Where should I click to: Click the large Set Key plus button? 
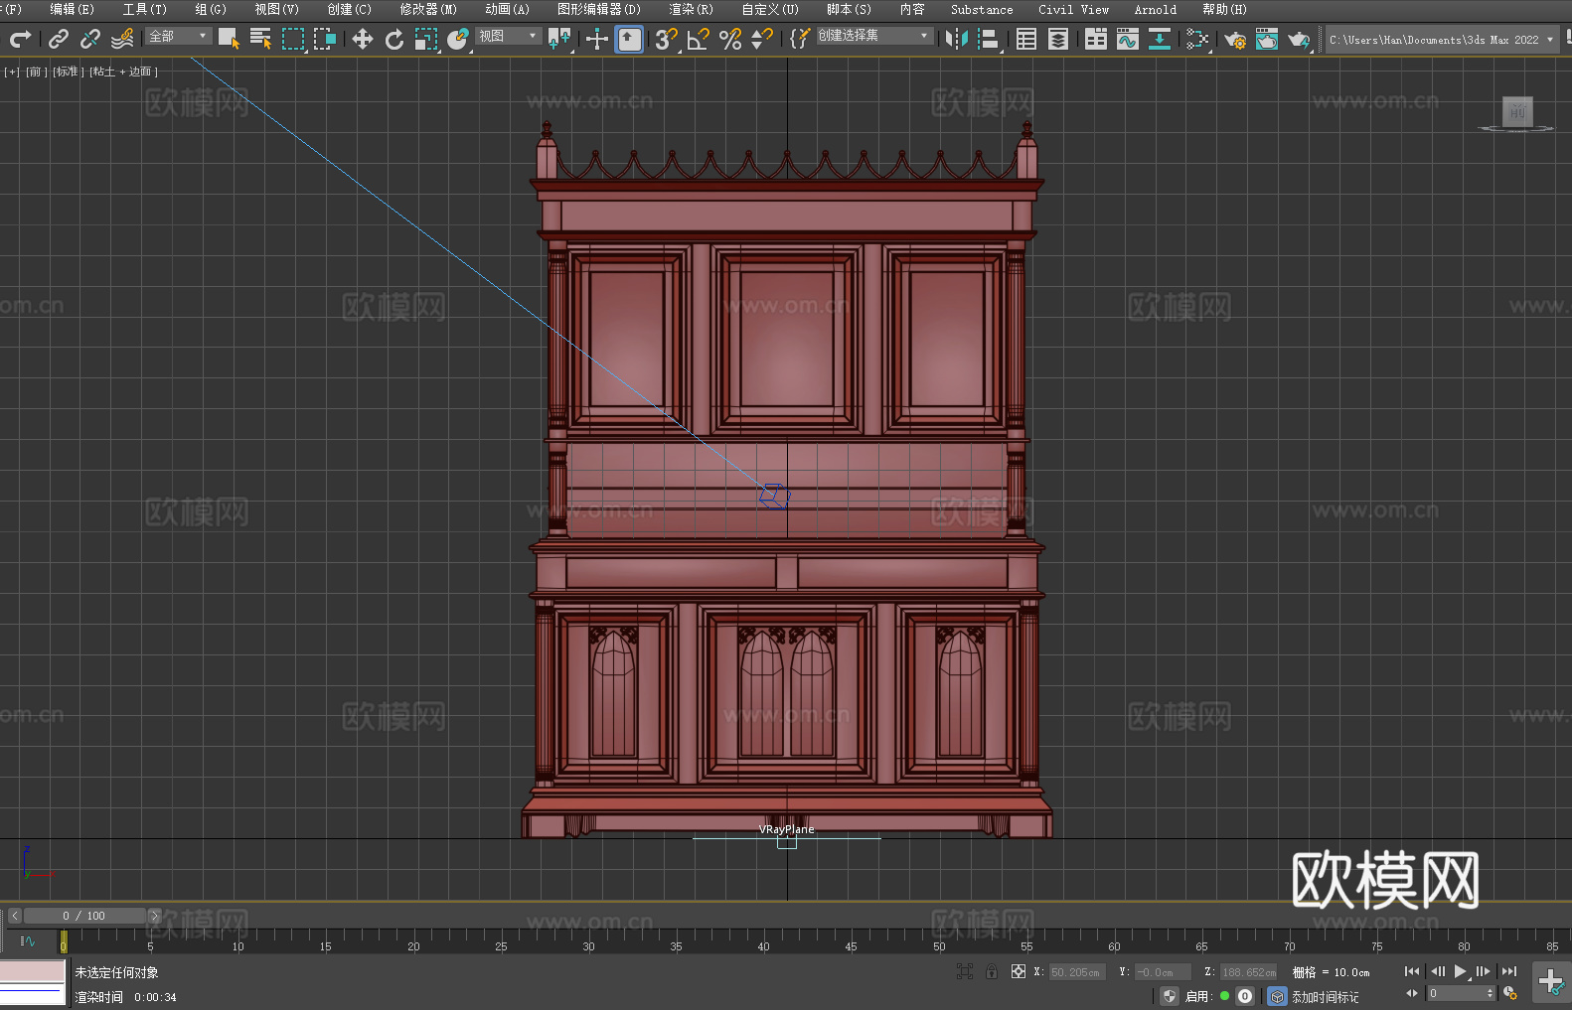point(1550,982)
